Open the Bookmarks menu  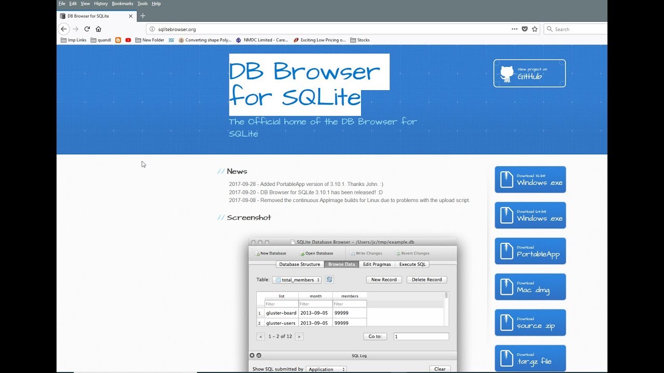pos(122,4)
